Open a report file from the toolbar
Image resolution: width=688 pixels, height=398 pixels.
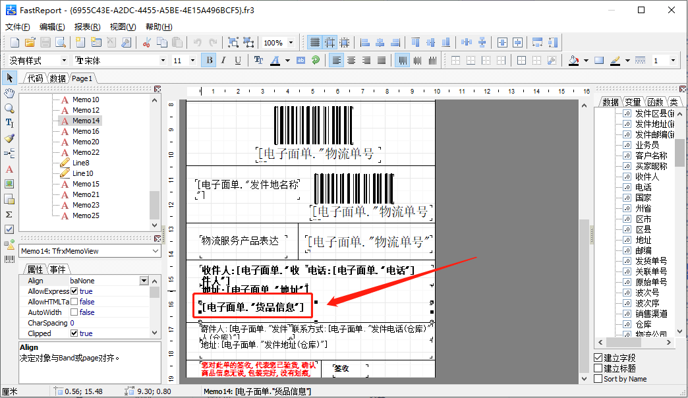[30, 43]
